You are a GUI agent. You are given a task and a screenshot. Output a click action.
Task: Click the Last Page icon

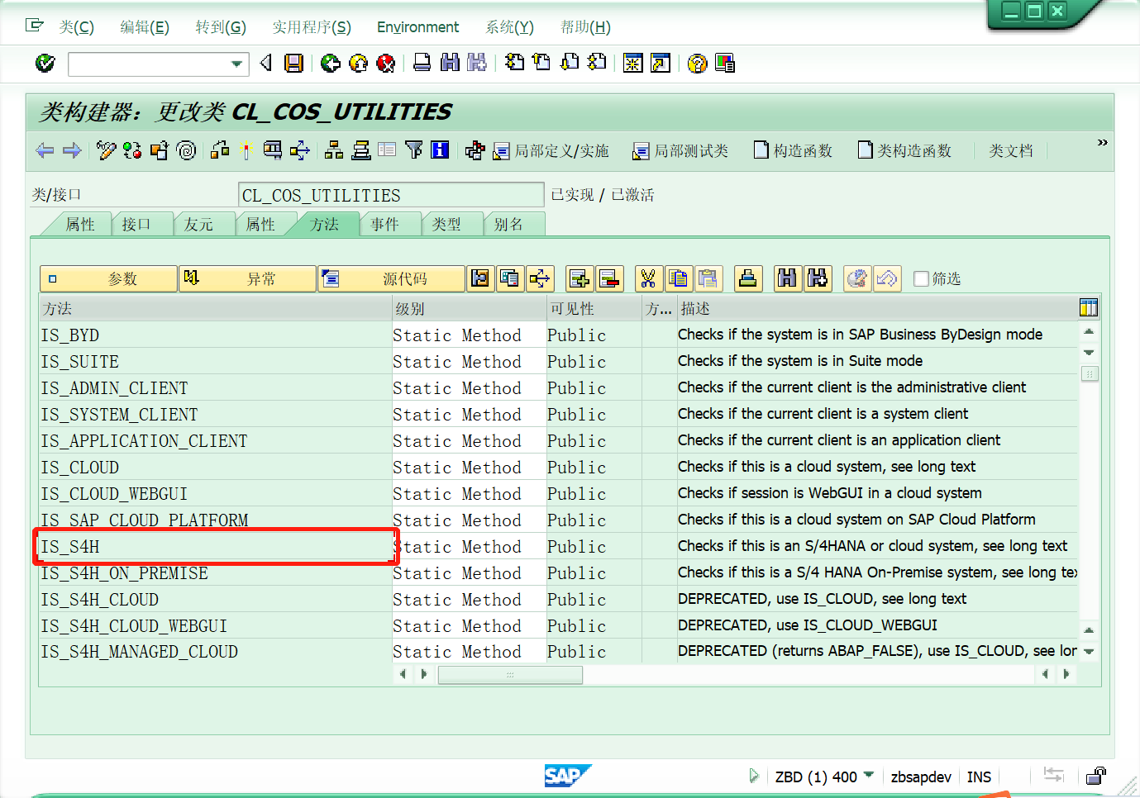coord(597,63)
